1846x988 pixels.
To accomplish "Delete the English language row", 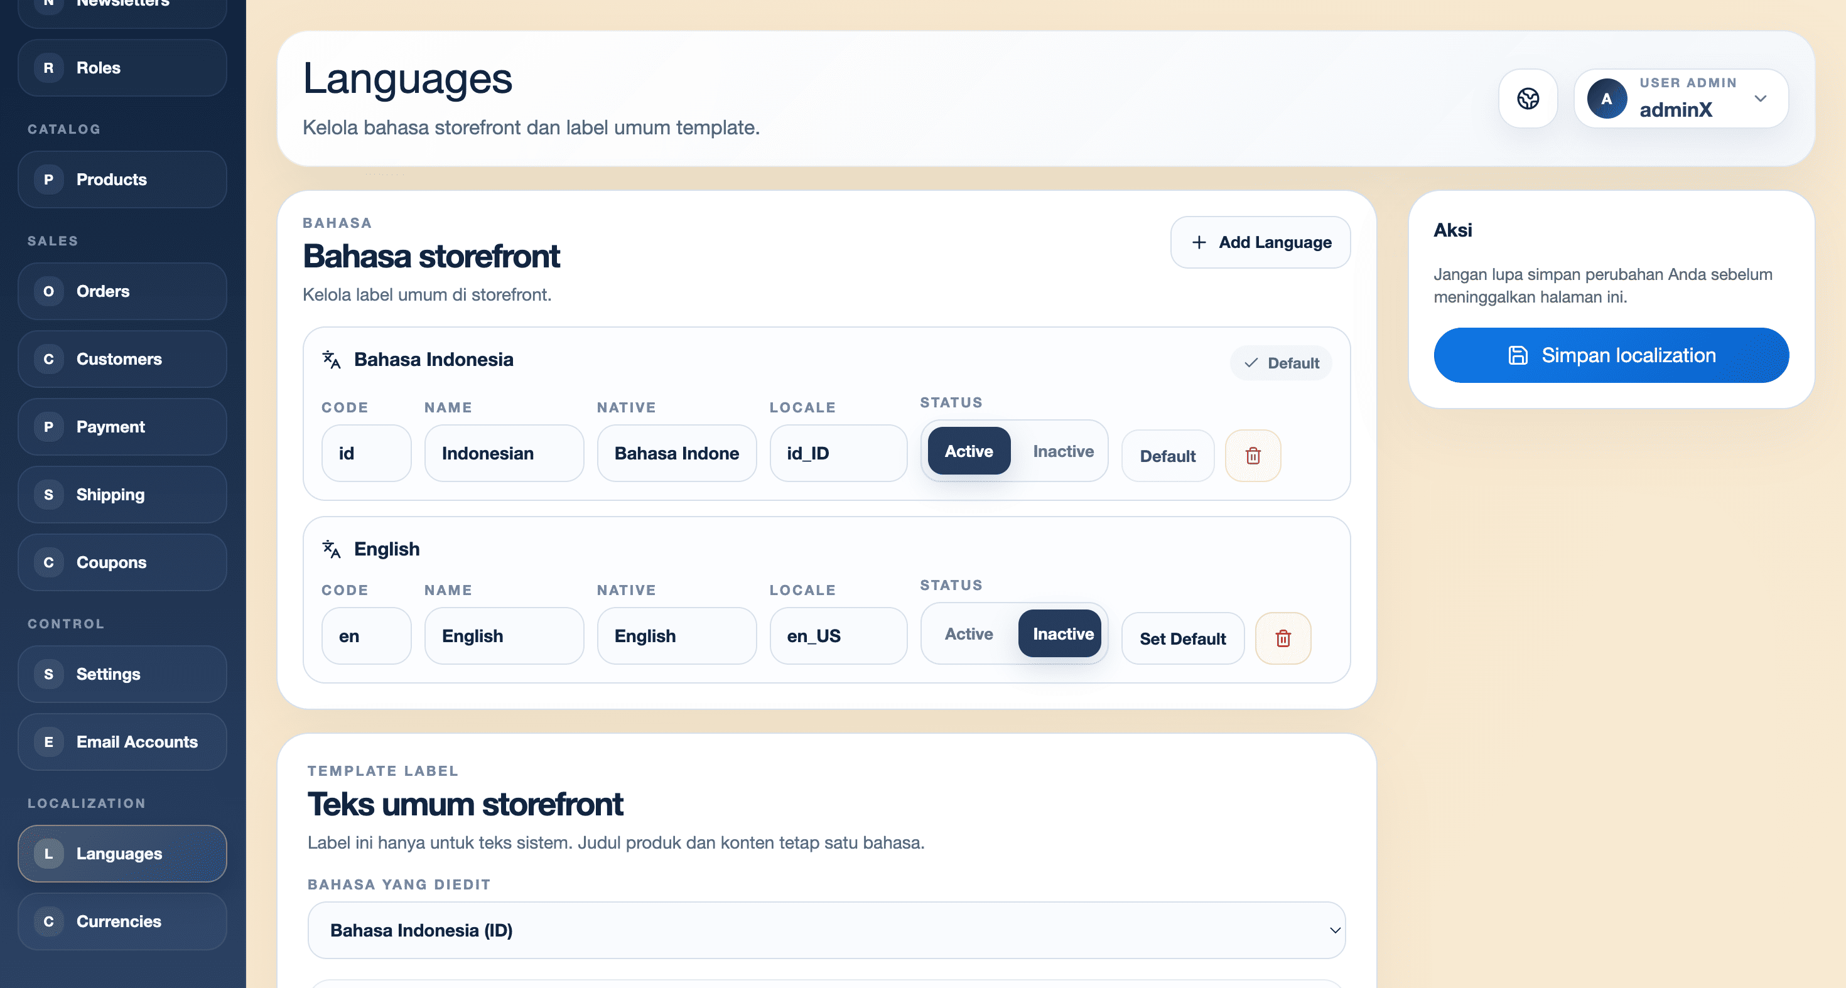I will [x=1283, y=638].
